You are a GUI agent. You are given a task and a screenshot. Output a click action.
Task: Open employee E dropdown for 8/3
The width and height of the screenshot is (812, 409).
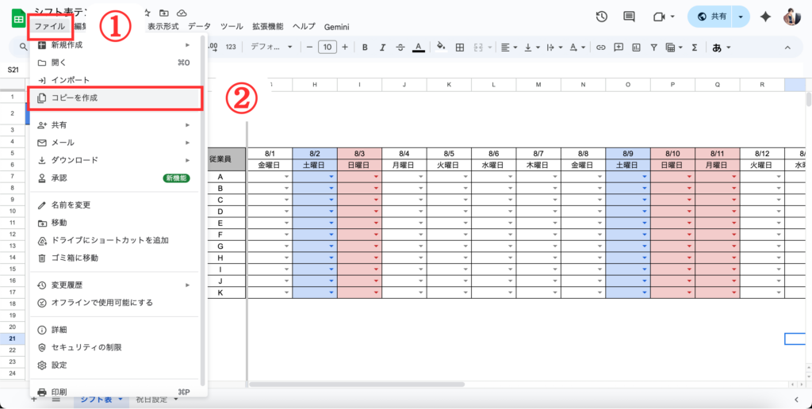pyautogui.click(x=376, y=224)
